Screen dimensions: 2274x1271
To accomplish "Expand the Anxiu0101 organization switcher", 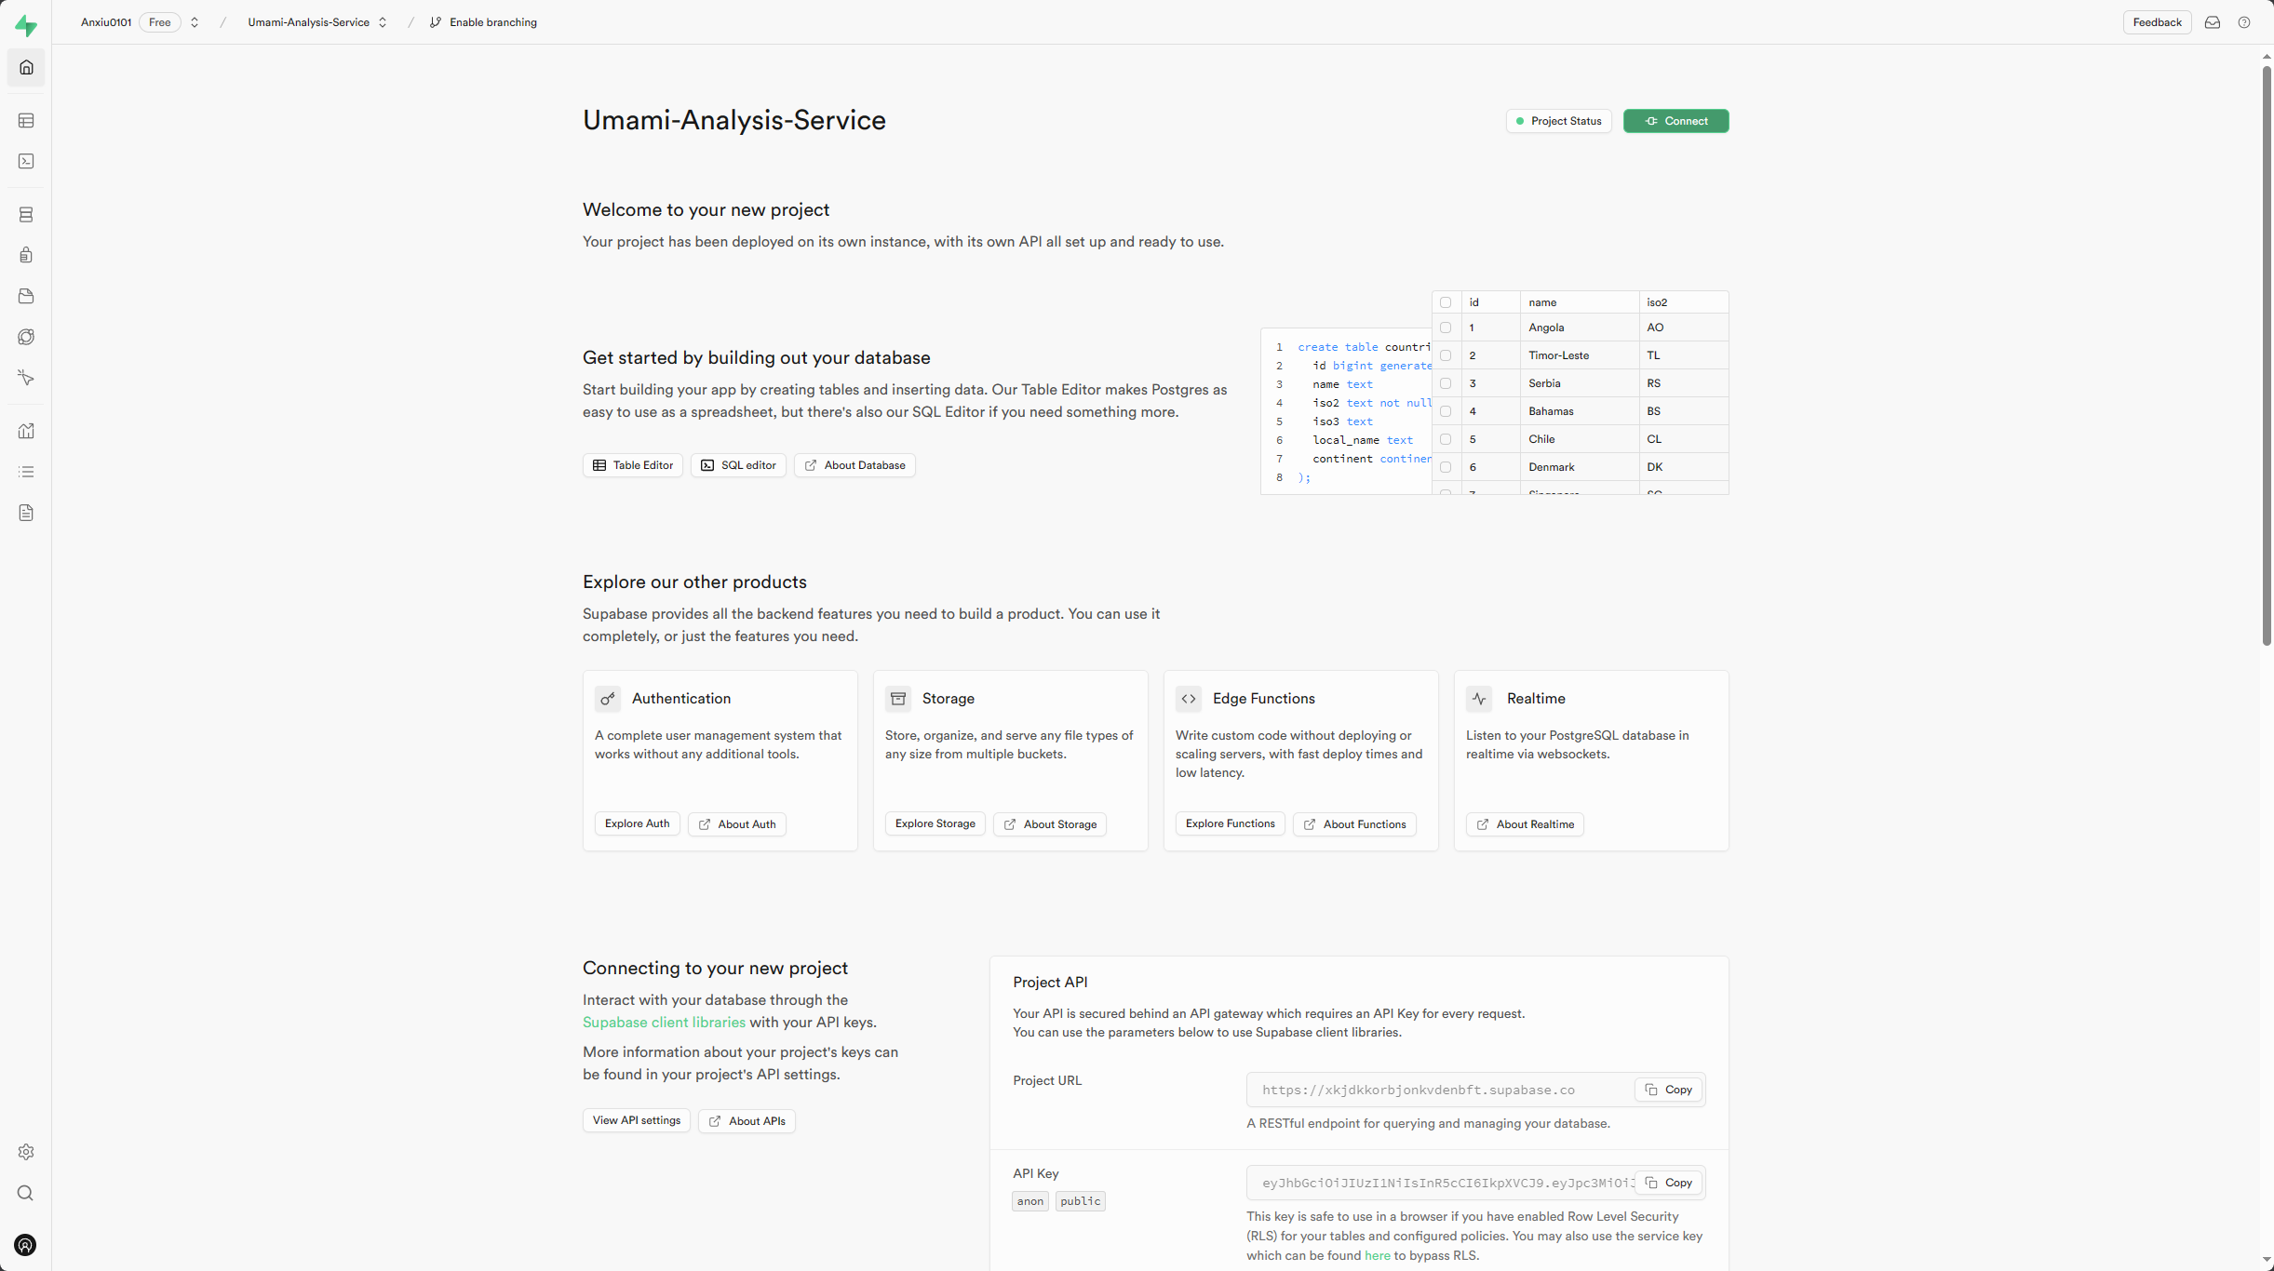I will pos(195,22).
